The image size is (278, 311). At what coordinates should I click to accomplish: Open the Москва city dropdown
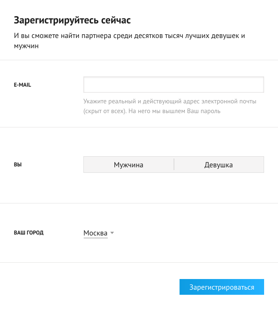pyautogui.click(x=95, y=233)
